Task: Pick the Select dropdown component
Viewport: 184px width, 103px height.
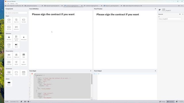Action: click(x=9, y=45)
